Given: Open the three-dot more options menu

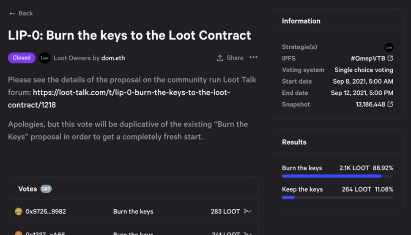Looking at the screenshot, I should click(253, 57).
